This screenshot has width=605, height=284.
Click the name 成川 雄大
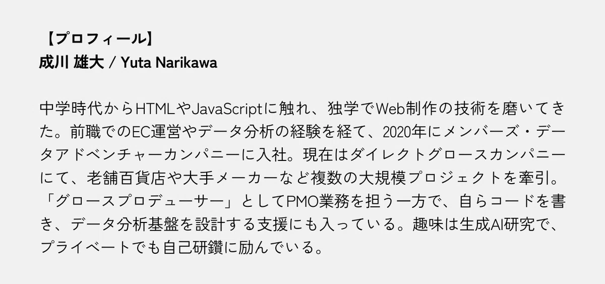click(72, 63)
